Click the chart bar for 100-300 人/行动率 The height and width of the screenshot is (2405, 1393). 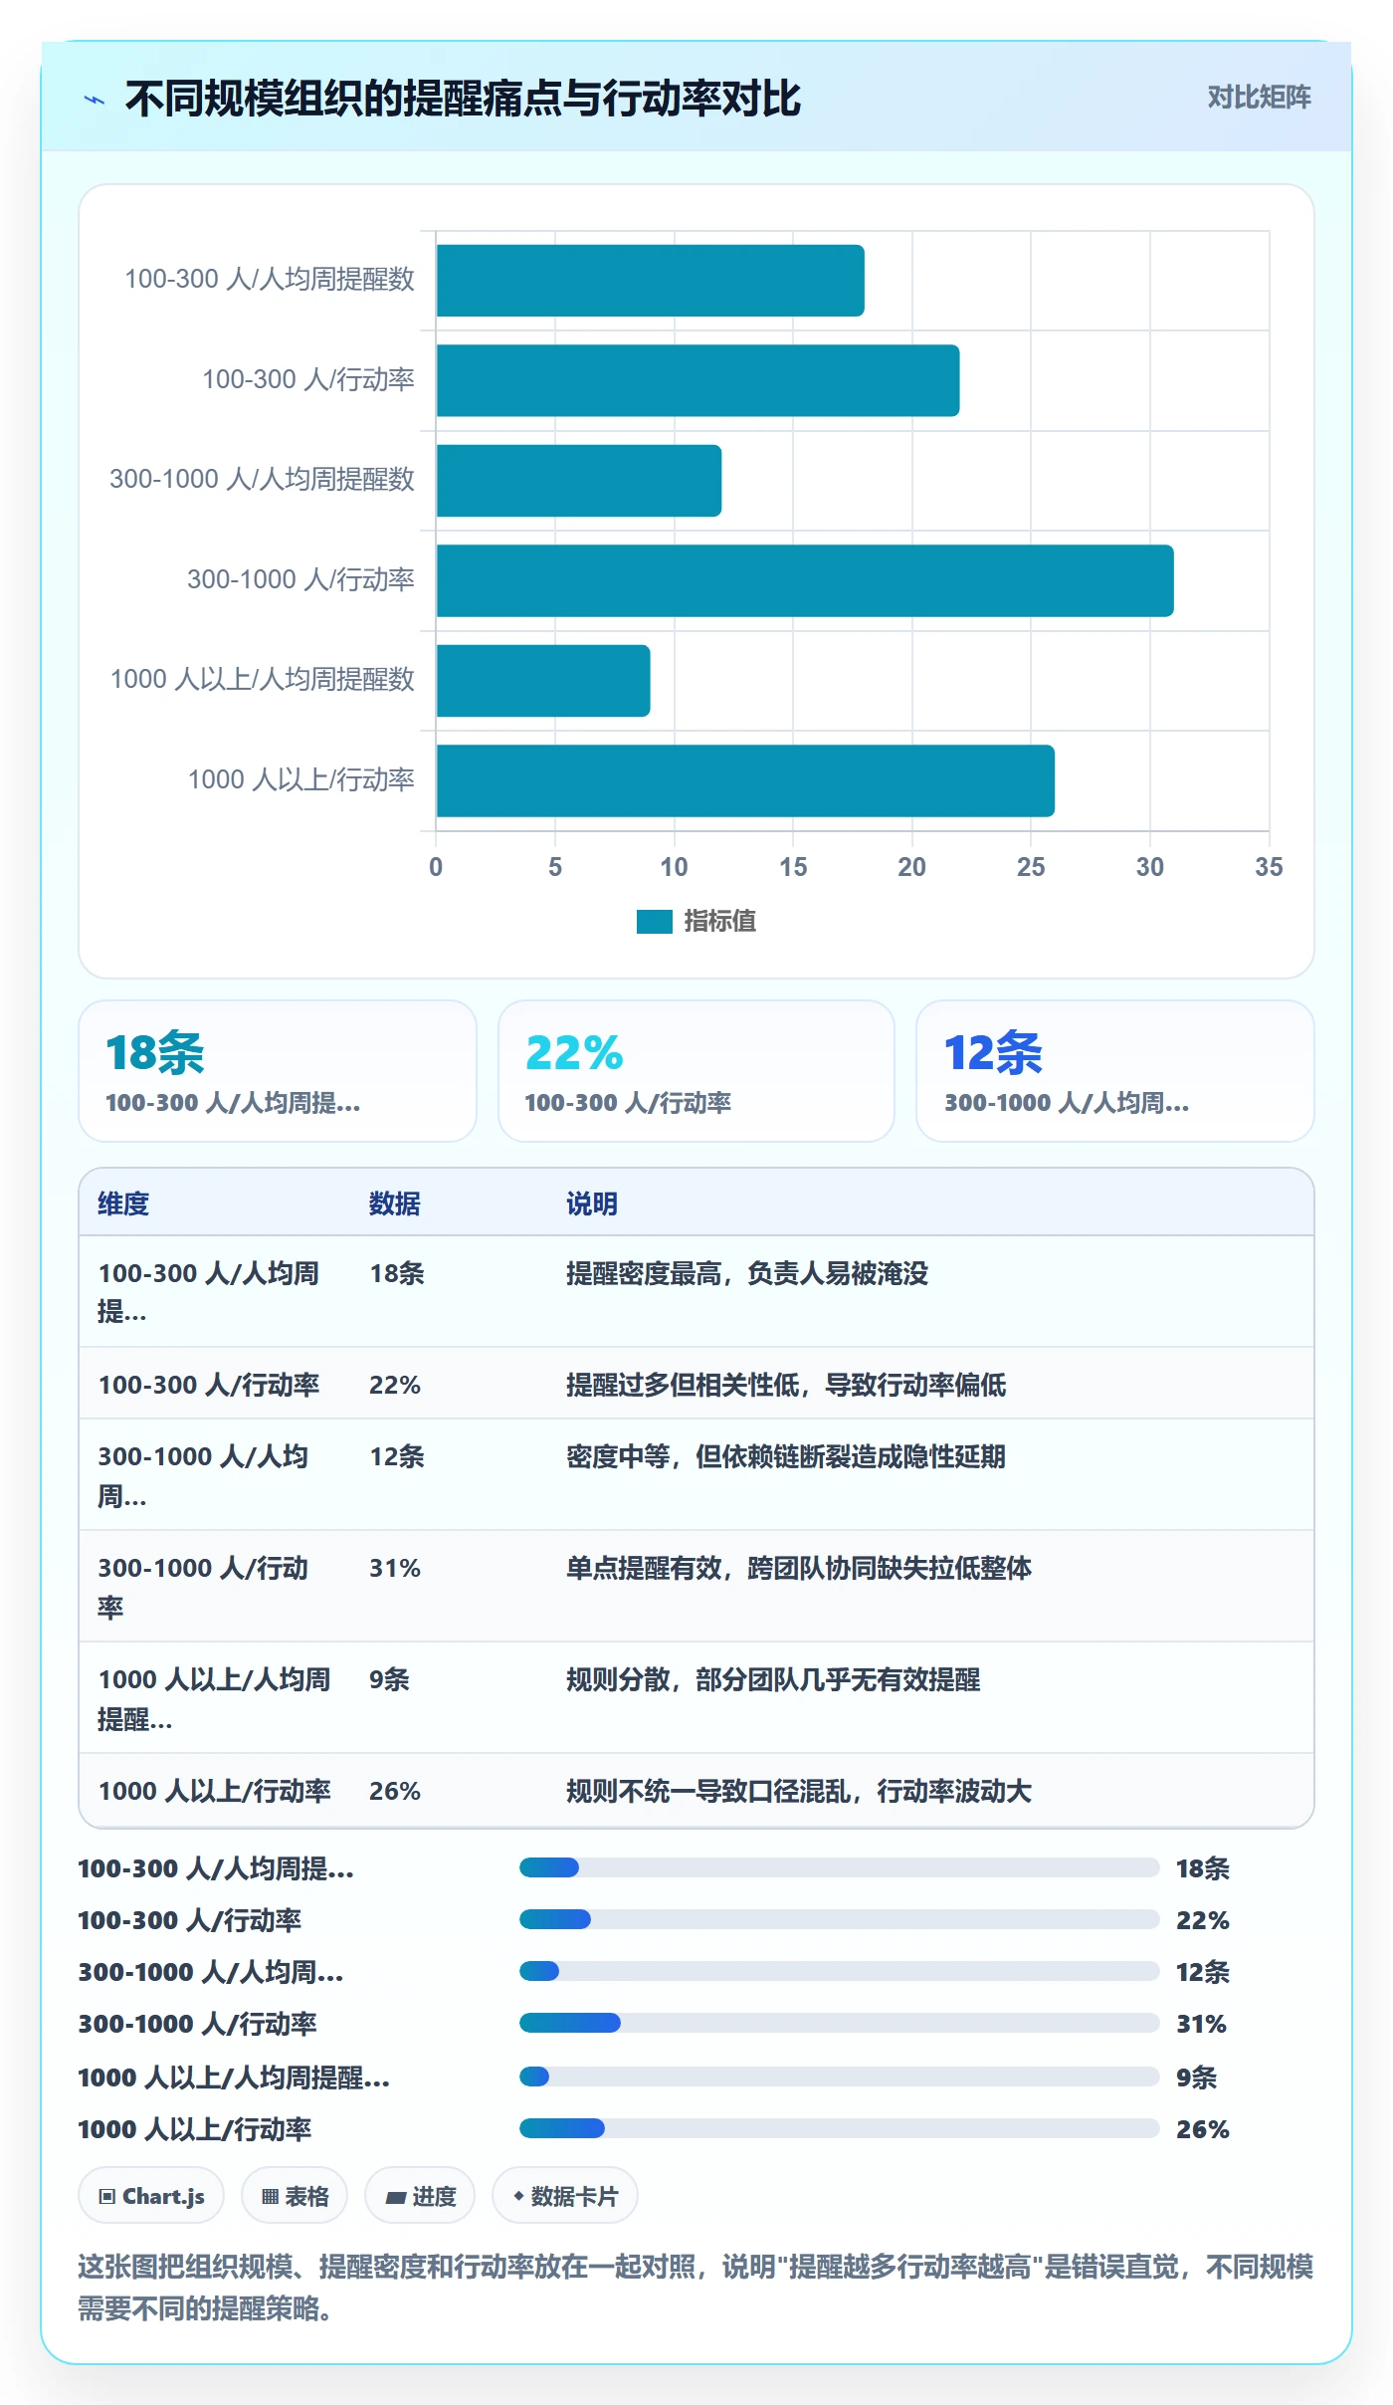697,380
